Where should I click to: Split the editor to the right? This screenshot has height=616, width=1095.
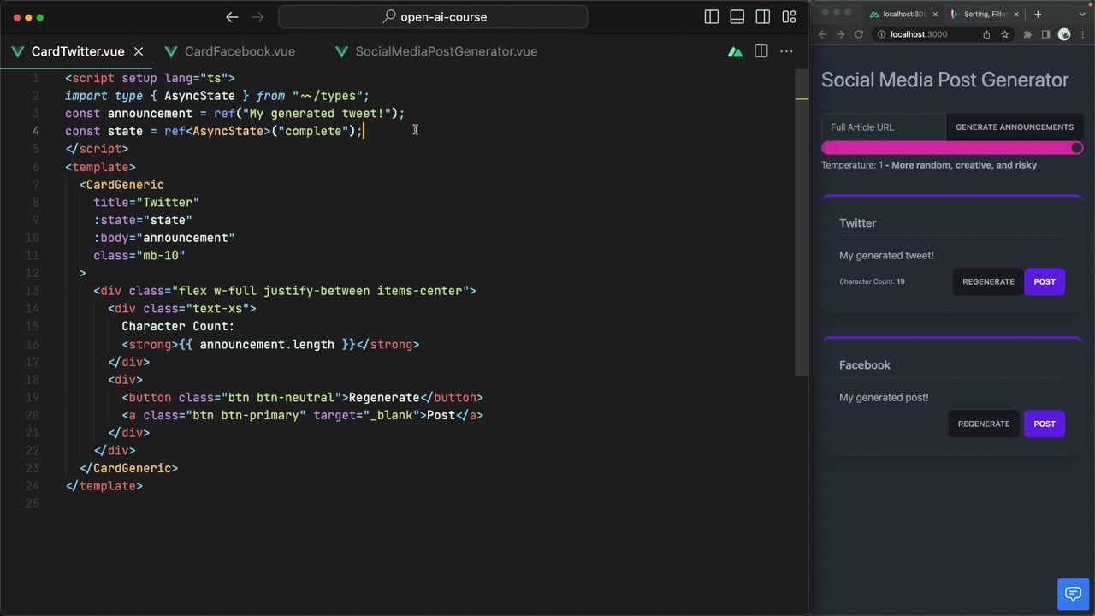[x=761, y=51]
